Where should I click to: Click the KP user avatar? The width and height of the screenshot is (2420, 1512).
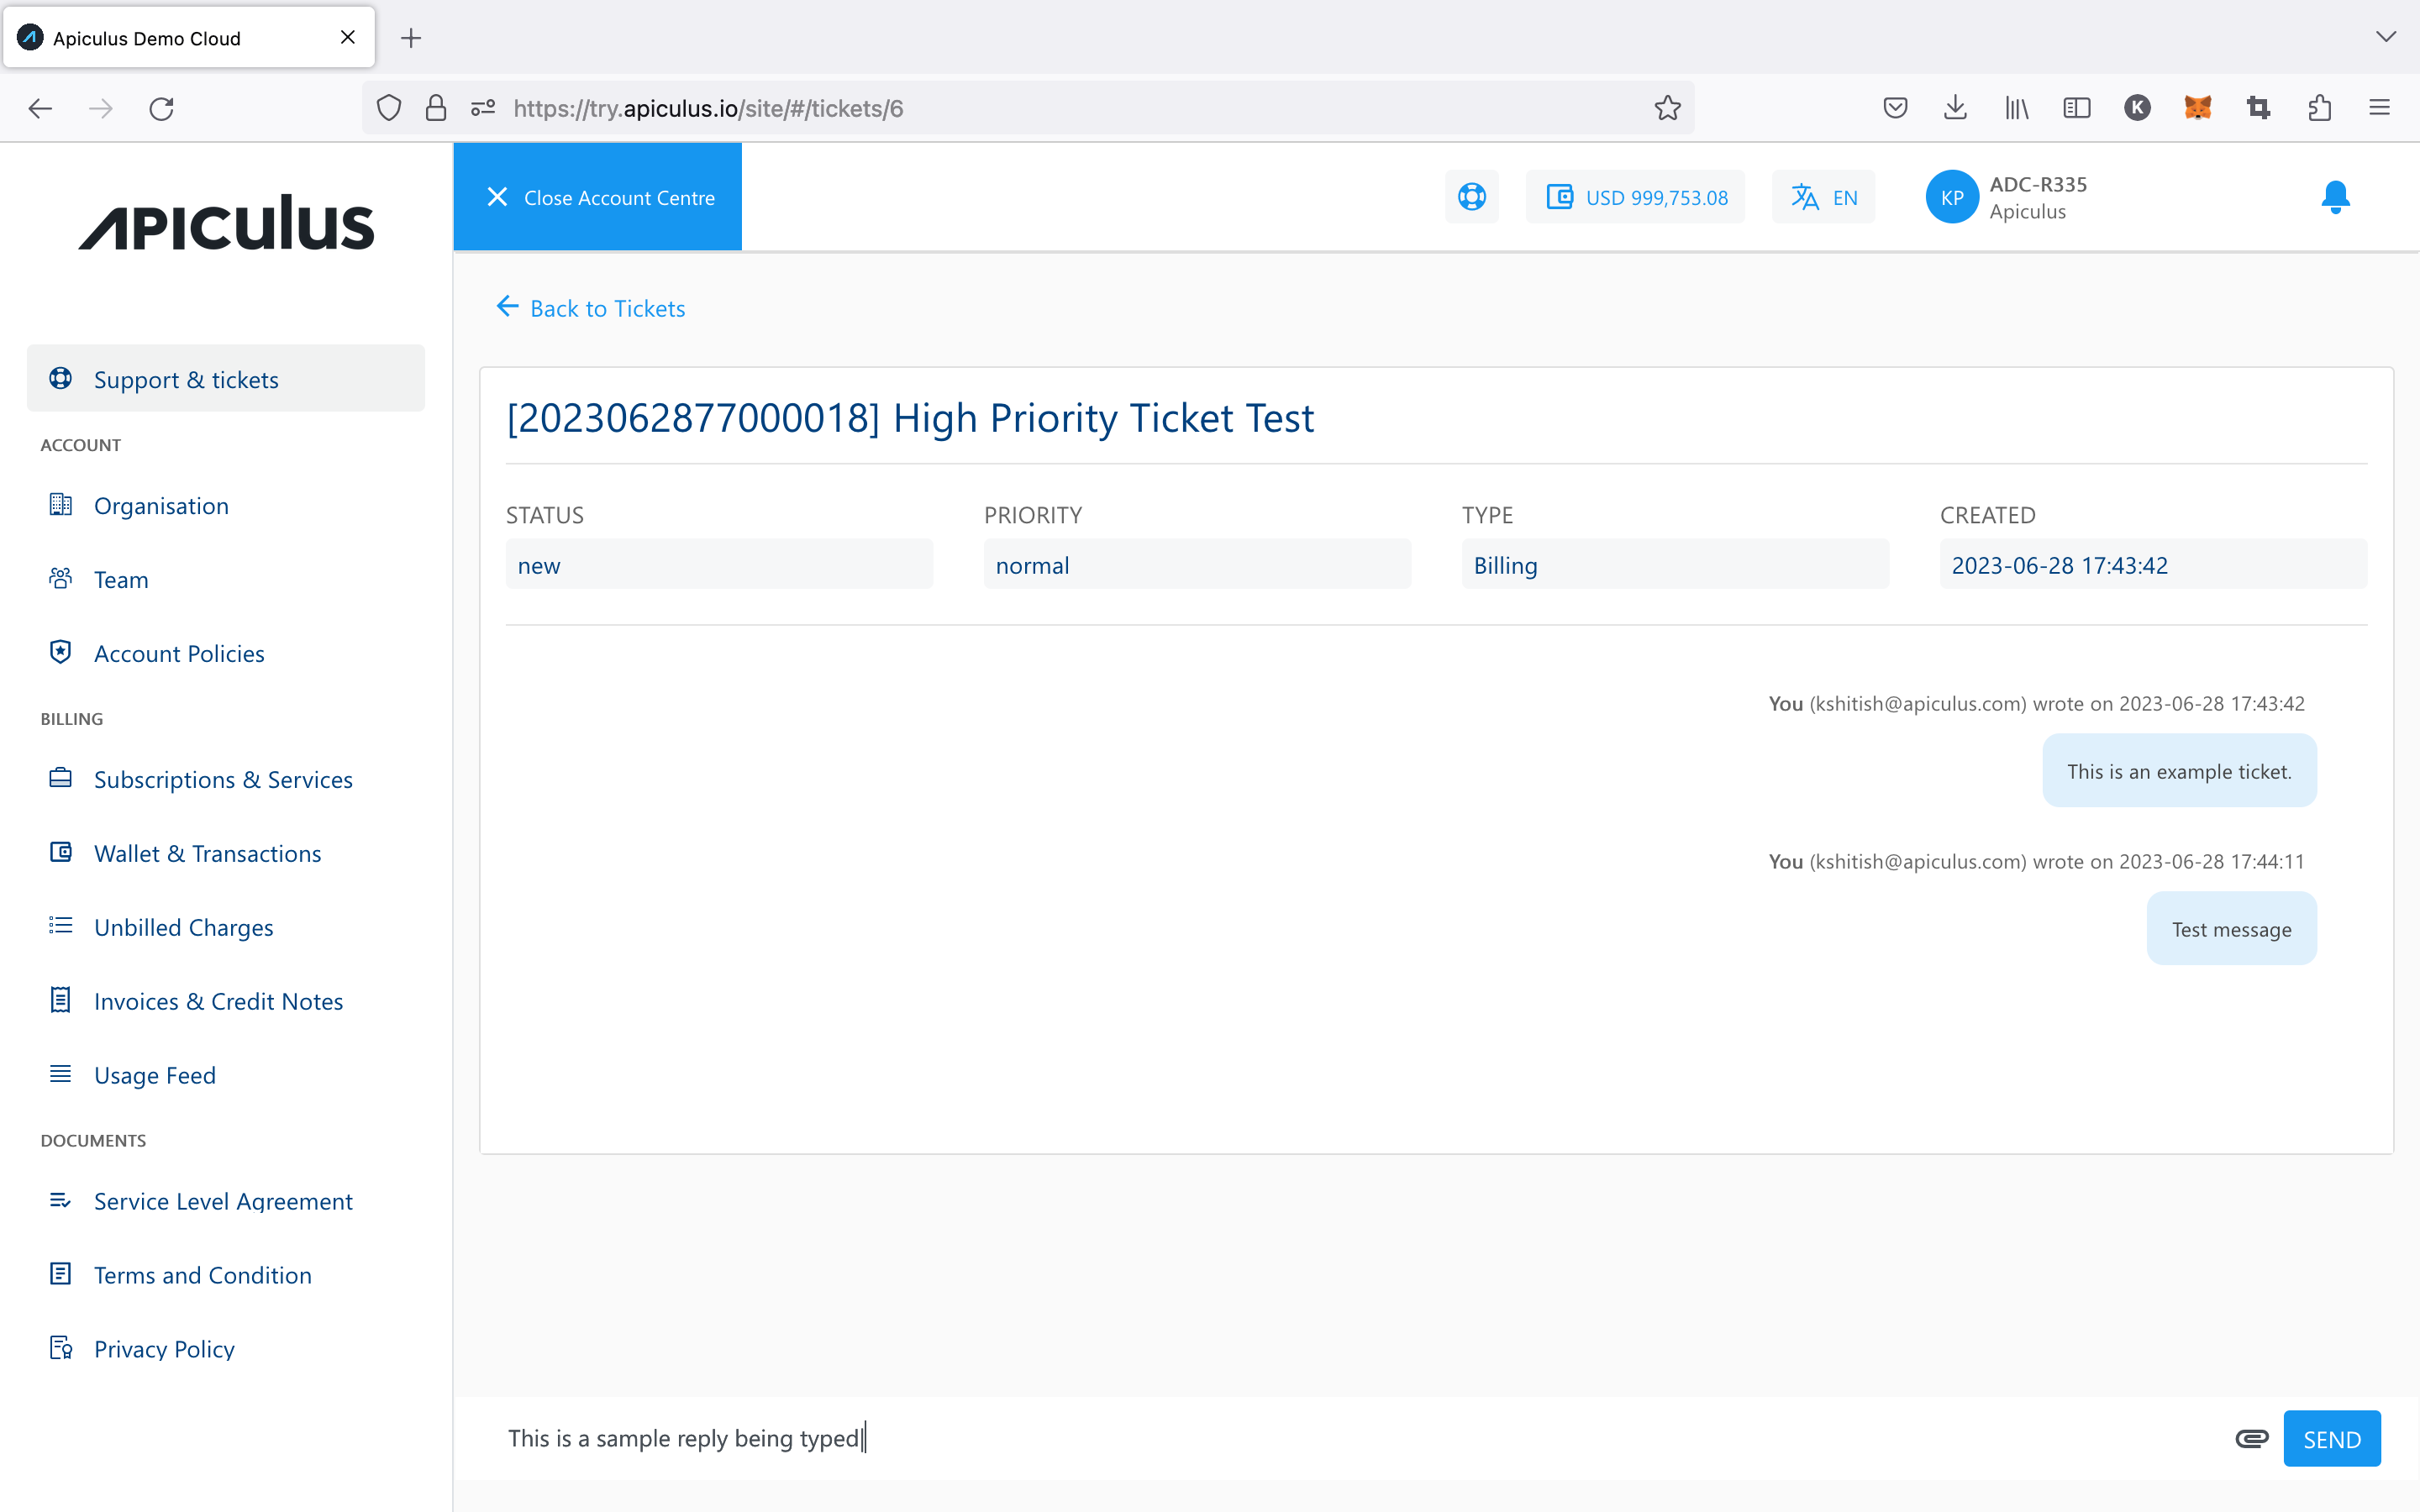point(1951,197)
